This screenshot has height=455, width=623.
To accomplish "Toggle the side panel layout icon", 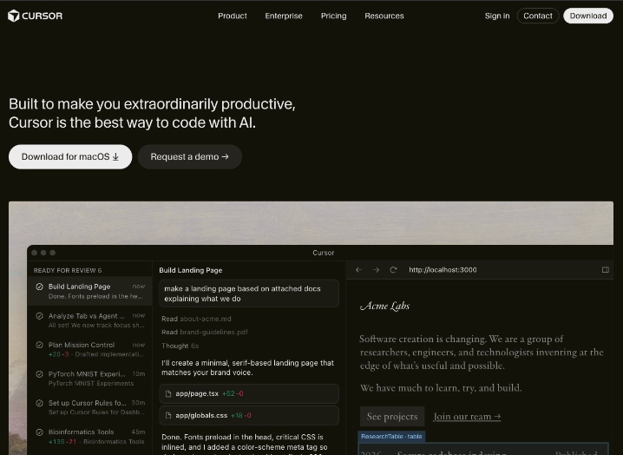I will 606,270.
